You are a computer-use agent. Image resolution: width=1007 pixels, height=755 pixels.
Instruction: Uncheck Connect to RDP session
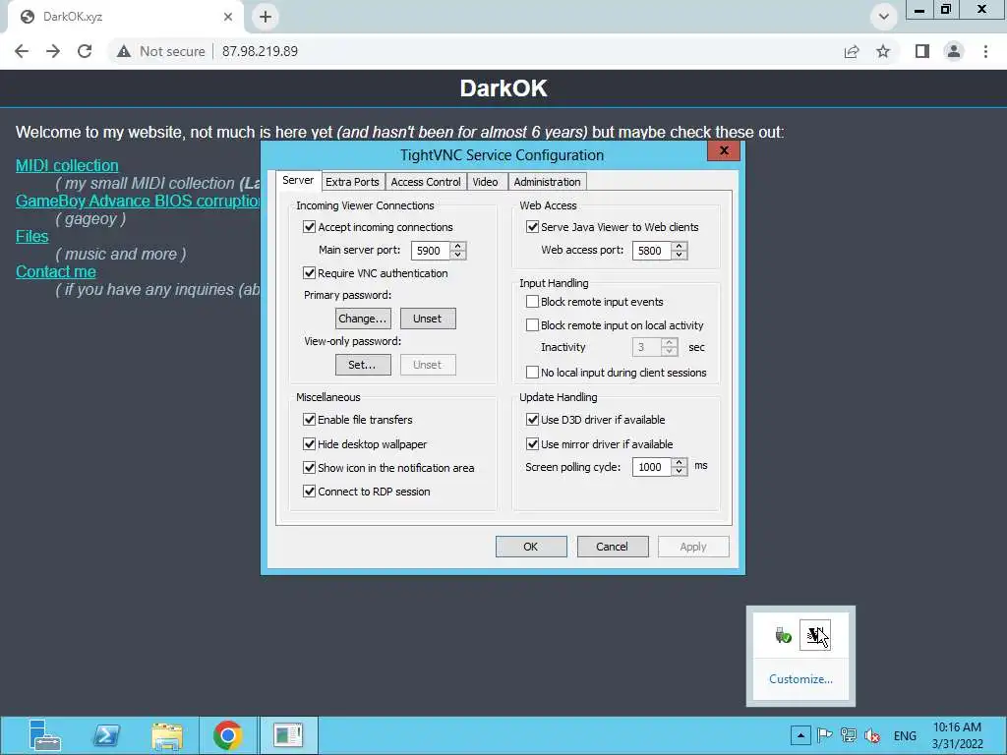coord(310,492)
